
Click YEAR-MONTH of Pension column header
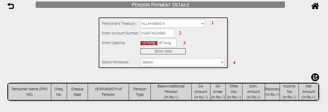coord(108,92)
